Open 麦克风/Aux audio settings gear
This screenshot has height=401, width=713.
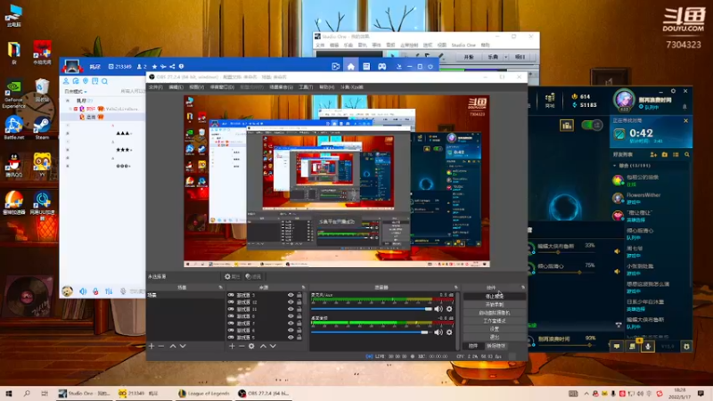pos(449,308)
